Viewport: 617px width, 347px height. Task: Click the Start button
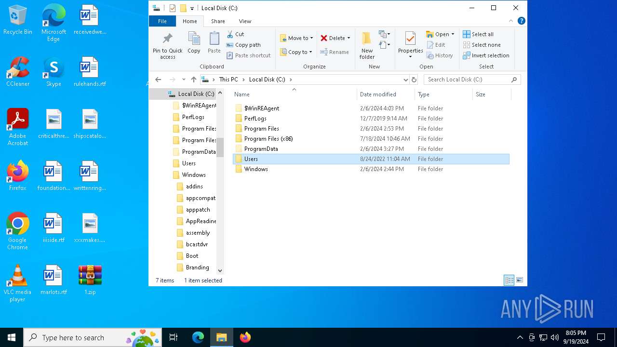tap(12, 337)
